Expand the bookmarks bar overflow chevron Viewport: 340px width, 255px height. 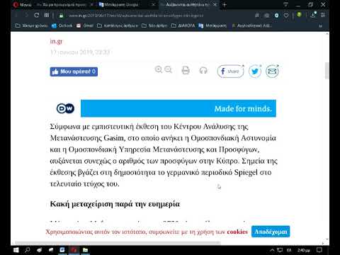click(x=320, y=25)
